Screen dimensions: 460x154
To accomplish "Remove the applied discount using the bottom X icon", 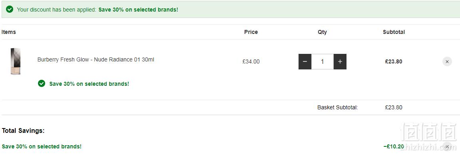I will tap(447, 146).
